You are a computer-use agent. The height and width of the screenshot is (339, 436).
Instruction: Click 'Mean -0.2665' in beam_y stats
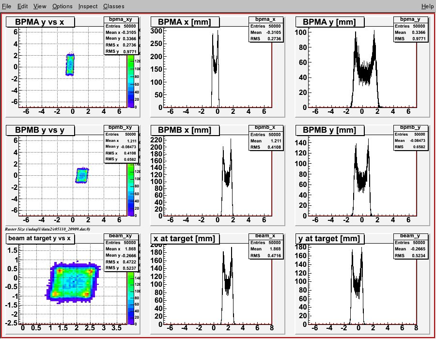tap(411, 249)
